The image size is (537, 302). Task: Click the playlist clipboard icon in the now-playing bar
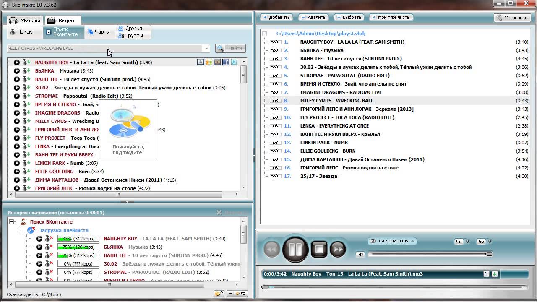point(486,274)
